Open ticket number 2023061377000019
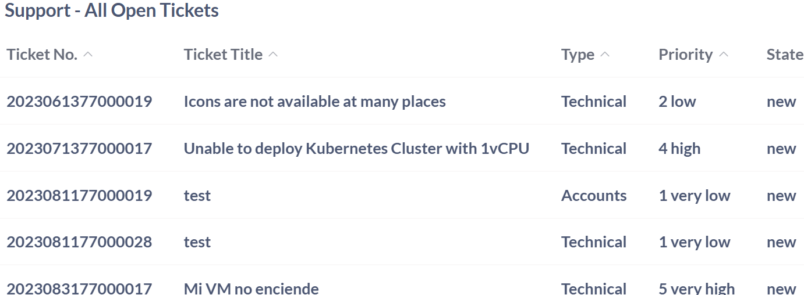The height and width of the screenshot is (295, 804). coord(79,102)
